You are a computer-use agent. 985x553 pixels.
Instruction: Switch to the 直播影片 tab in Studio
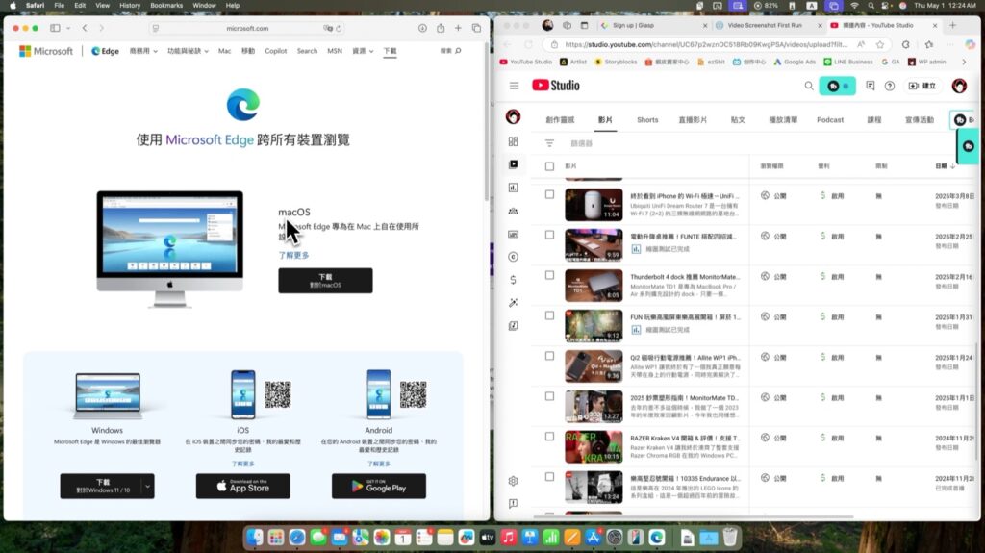click(x=693, y=120)
